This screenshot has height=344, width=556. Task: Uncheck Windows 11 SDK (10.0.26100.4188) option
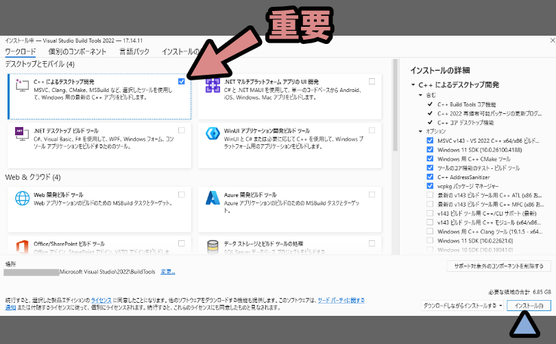[x=430, y=150]
